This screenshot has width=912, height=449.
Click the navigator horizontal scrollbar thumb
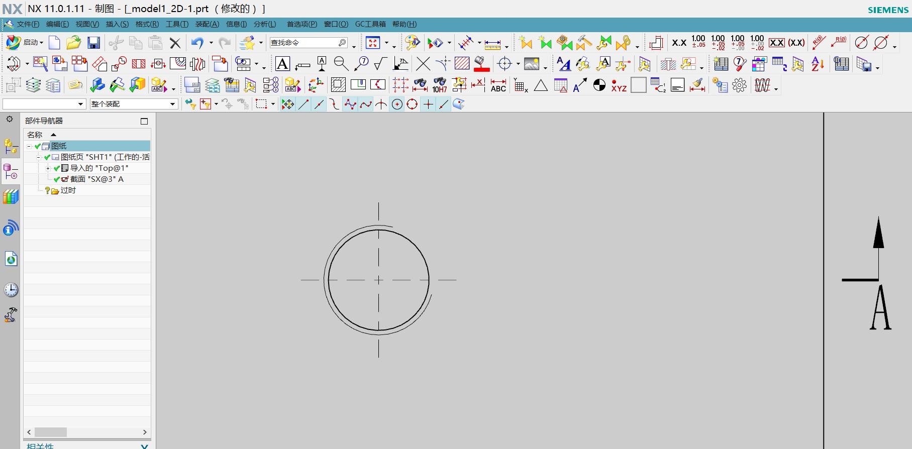[x=50, y=432]
